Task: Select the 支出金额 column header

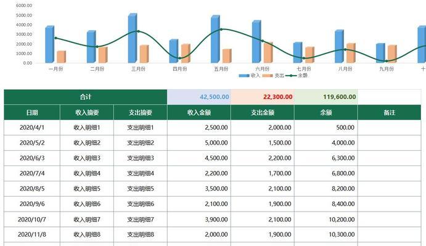Action: tap(263, 113)
